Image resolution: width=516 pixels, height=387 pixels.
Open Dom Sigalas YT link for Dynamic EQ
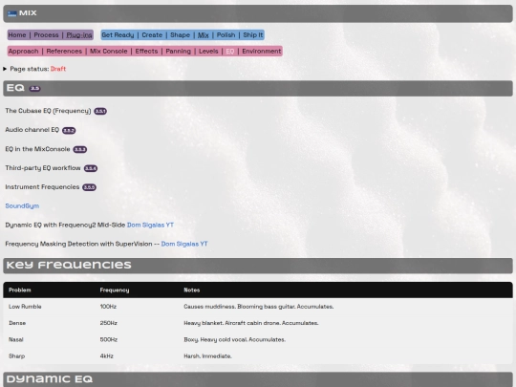(x=150, y=226)
